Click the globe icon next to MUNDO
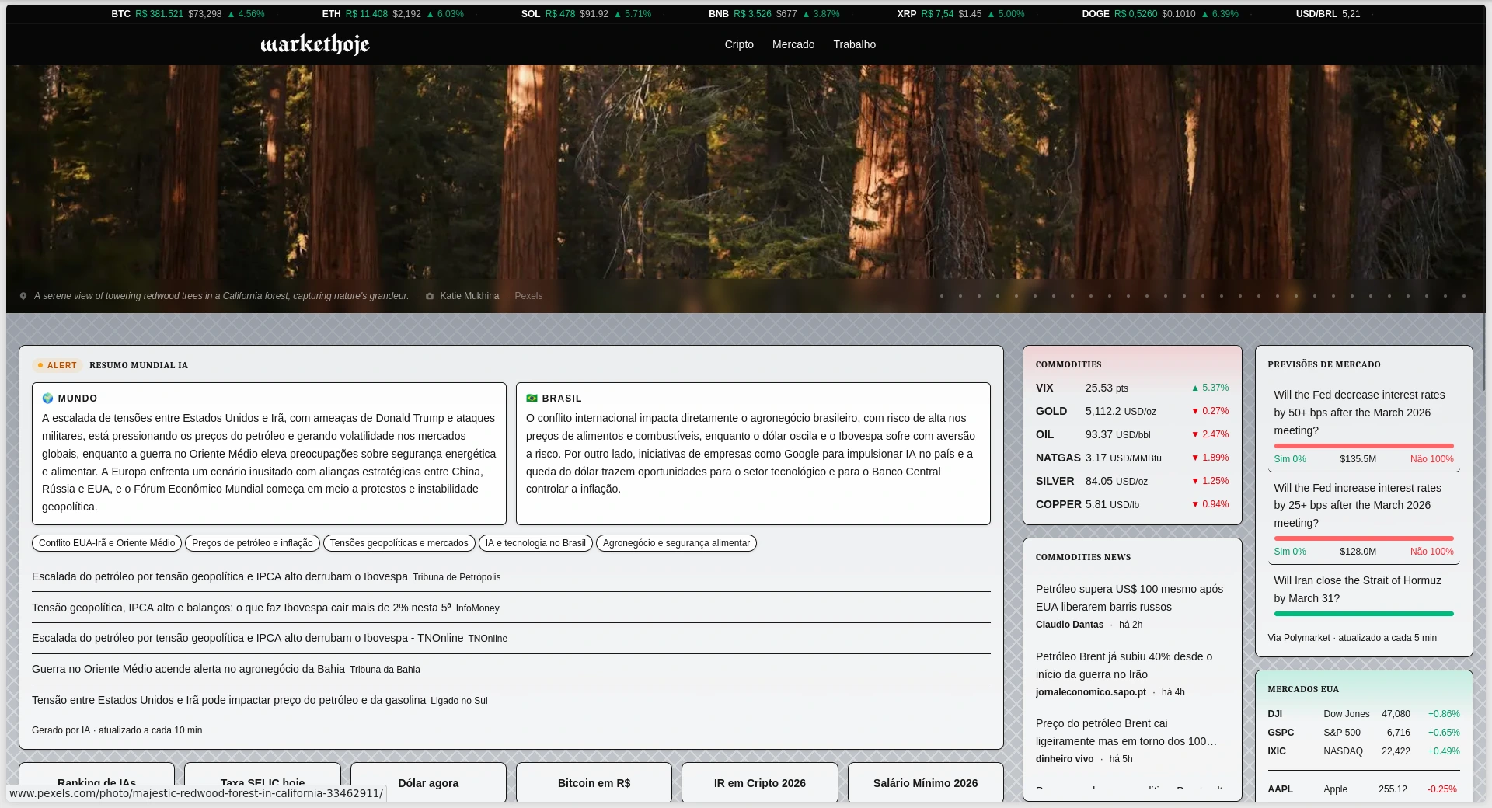 47,398
